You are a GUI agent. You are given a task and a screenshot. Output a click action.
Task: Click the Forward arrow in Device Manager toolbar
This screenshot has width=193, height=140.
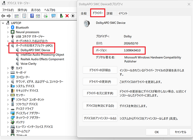click(9, 16)
